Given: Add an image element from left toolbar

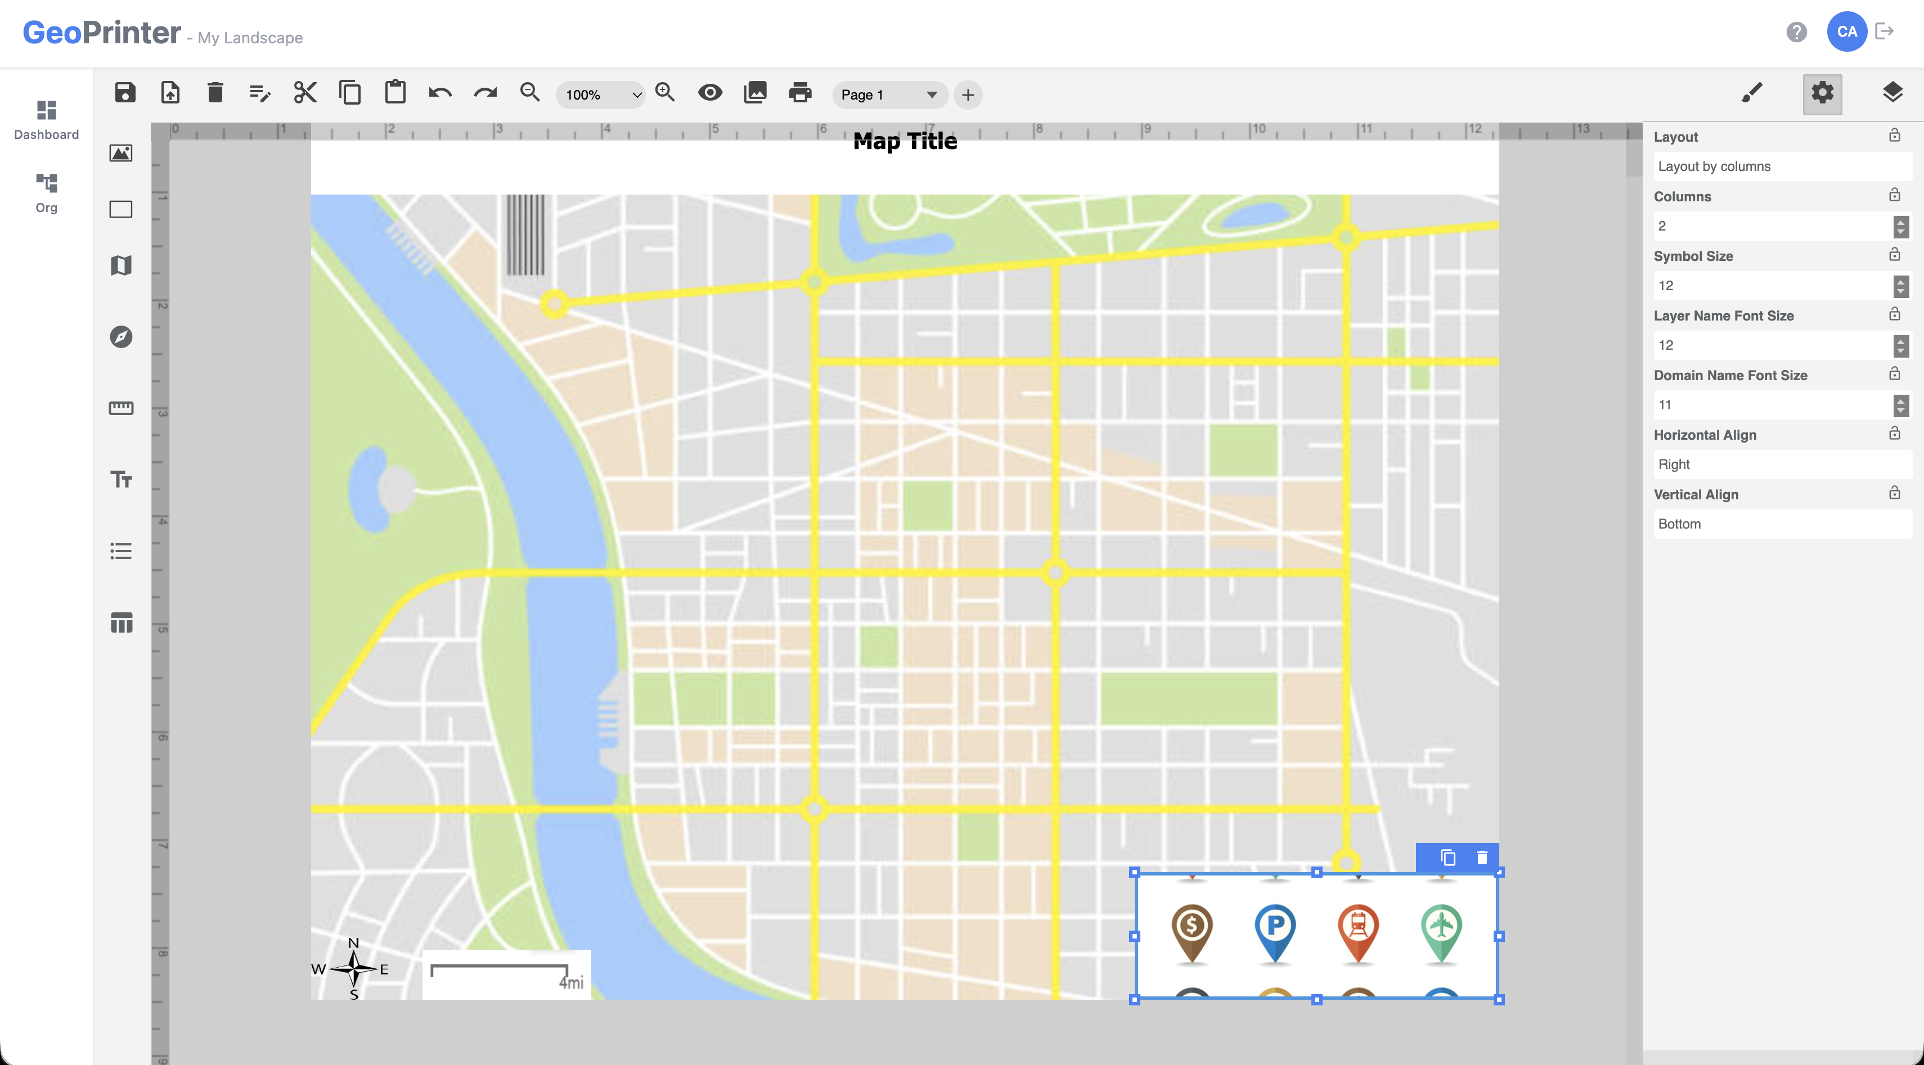Looking at the screenshot, I should [x=121, y=153].
